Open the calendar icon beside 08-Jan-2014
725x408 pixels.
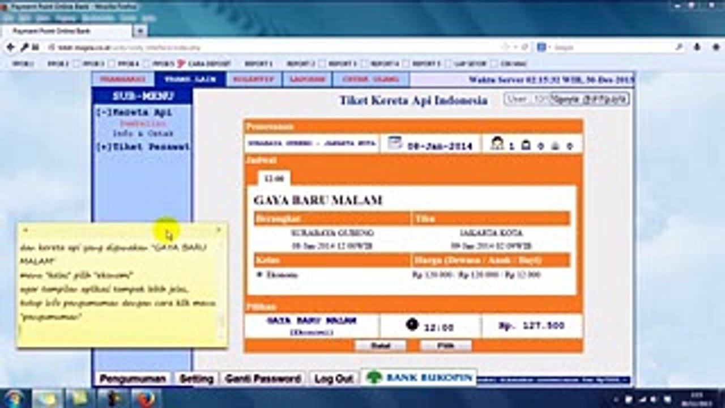click(x=395, y=143)
